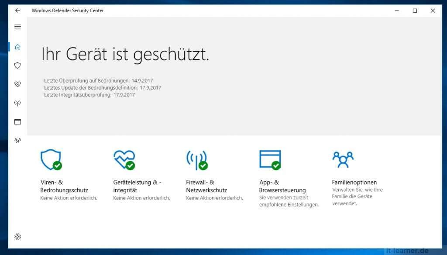Click the firewall tile icon with green checkmark
447x255 pixels.
pos(196,159)
